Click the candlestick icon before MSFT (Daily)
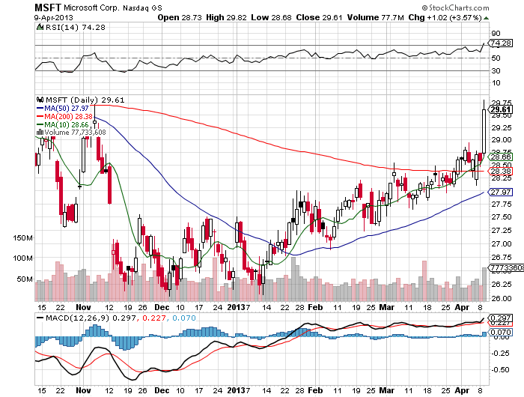Screen dimensions: 524x397 click(x=40, y=100)
